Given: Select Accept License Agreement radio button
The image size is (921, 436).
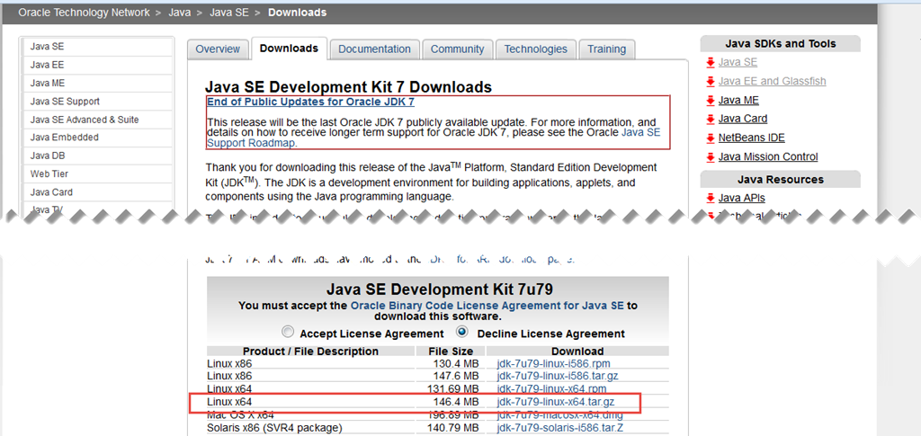Looking at the screenshot, I should [288, 331].
